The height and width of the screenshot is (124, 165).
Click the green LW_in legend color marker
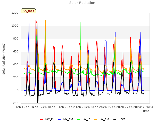79,119
